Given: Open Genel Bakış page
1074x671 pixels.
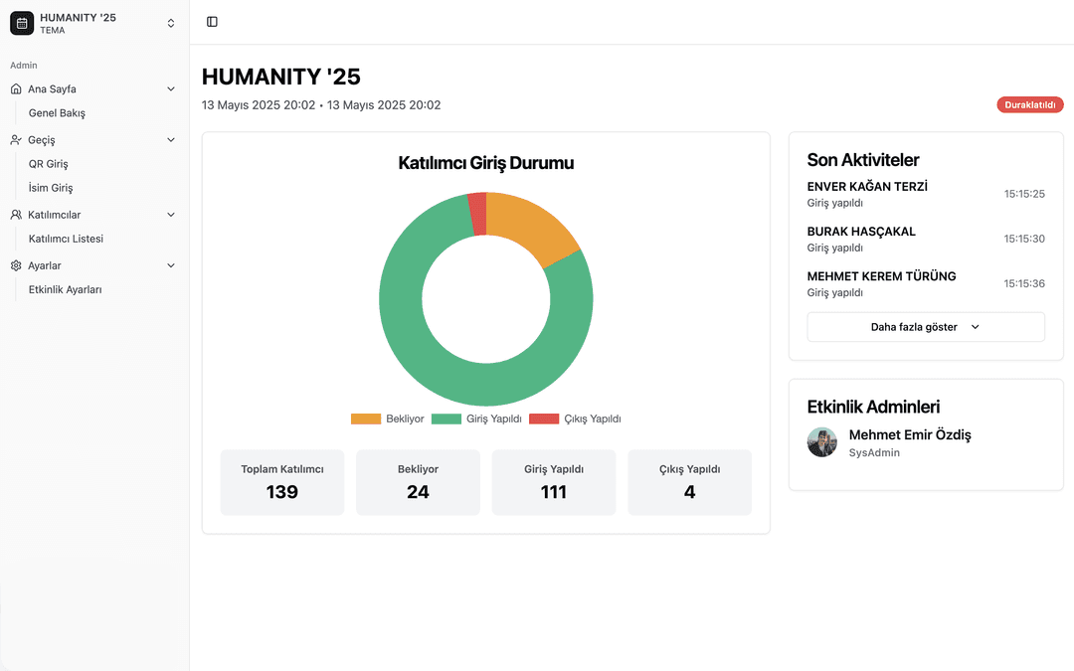Looking at the screenshot, I should click(x=57, y=113).
